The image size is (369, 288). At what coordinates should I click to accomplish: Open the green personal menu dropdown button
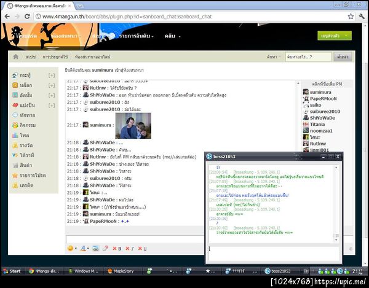[x=335, y=36]
